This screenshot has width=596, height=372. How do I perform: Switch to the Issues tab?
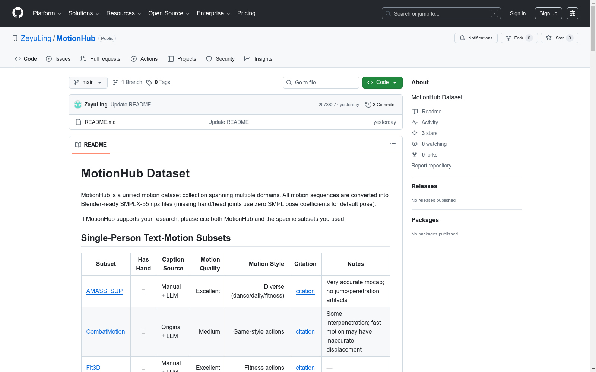(x=58, y=59)
